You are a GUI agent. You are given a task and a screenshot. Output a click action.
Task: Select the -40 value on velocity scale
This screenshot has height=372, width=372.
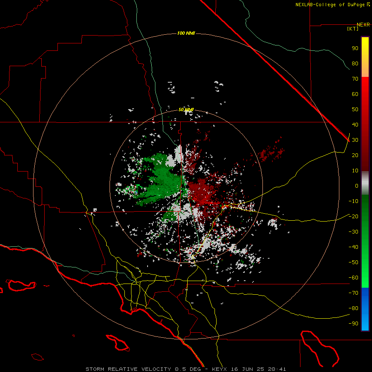coord(353,247)
